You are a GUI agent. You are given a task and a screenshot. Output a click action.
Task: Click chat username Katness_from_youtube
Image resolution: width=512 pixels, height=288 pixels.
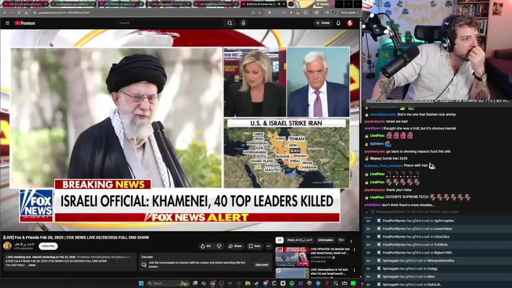tap(383, 166)
